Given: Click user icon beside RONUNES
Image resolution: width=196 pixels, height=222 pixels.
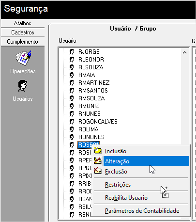Looking at the screenshot, I should point(72,137).
